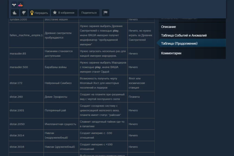
Task: Click the thumbs down rating icon
Action: [x=24, y=13]
